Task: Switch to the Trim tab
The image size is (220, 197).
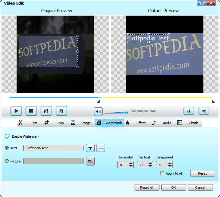Action: (34, 123)
